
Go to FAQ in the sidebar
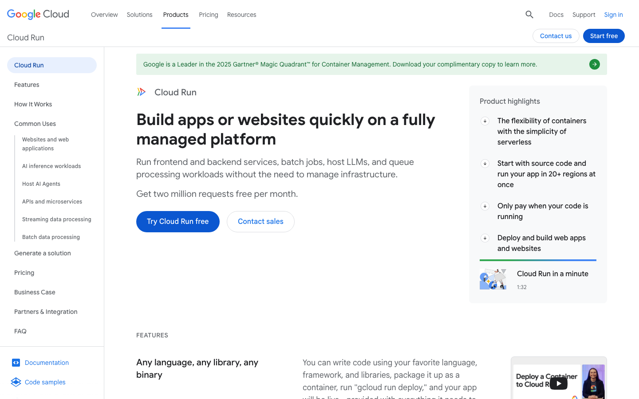point(20,331)
